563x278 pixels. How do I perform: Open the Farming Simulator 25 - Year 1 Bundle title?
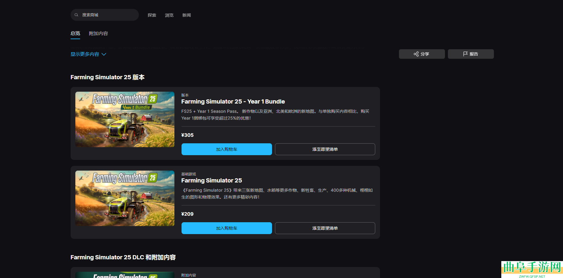coord(233,102)
